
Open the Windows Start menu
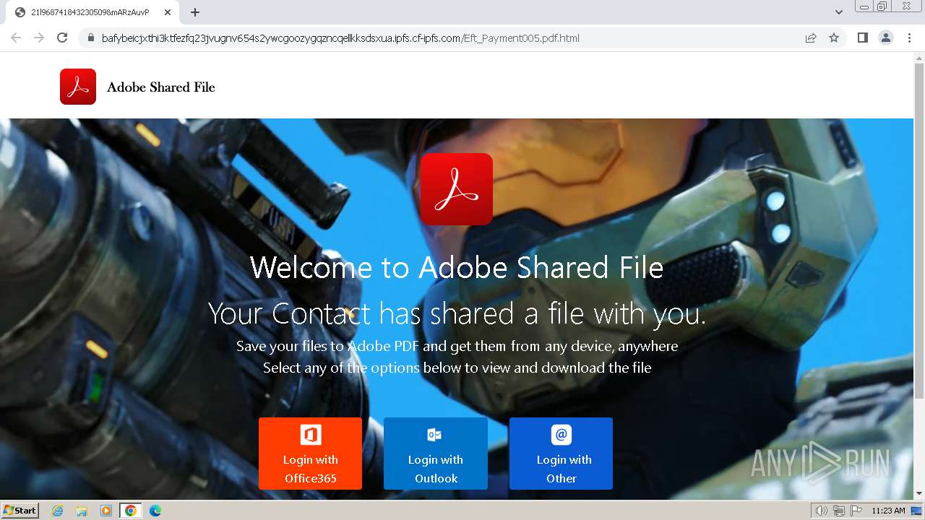20,511
